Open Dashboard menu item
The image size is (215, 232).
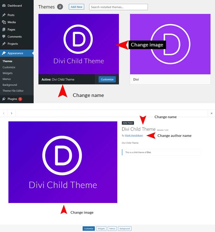[x=15, y=6]
